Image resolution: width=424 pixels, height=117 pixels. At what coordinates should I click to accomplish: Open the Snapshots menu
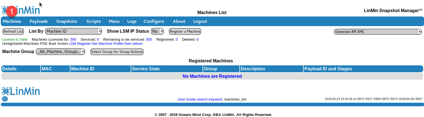[x=66, y=21]
